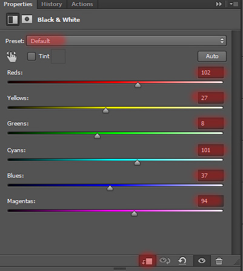
Task: Click the Yellows slider handle
Action: pos(105,110)
